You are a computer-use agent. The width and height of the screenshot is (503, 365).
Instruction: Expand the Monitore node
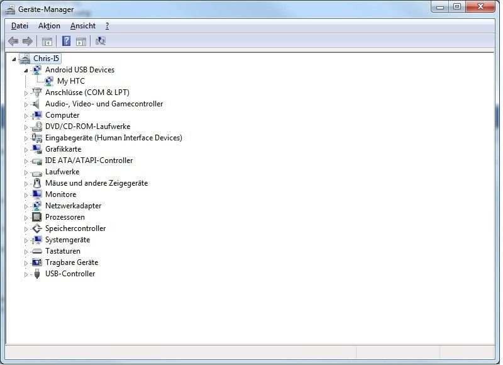pos(26,195)
